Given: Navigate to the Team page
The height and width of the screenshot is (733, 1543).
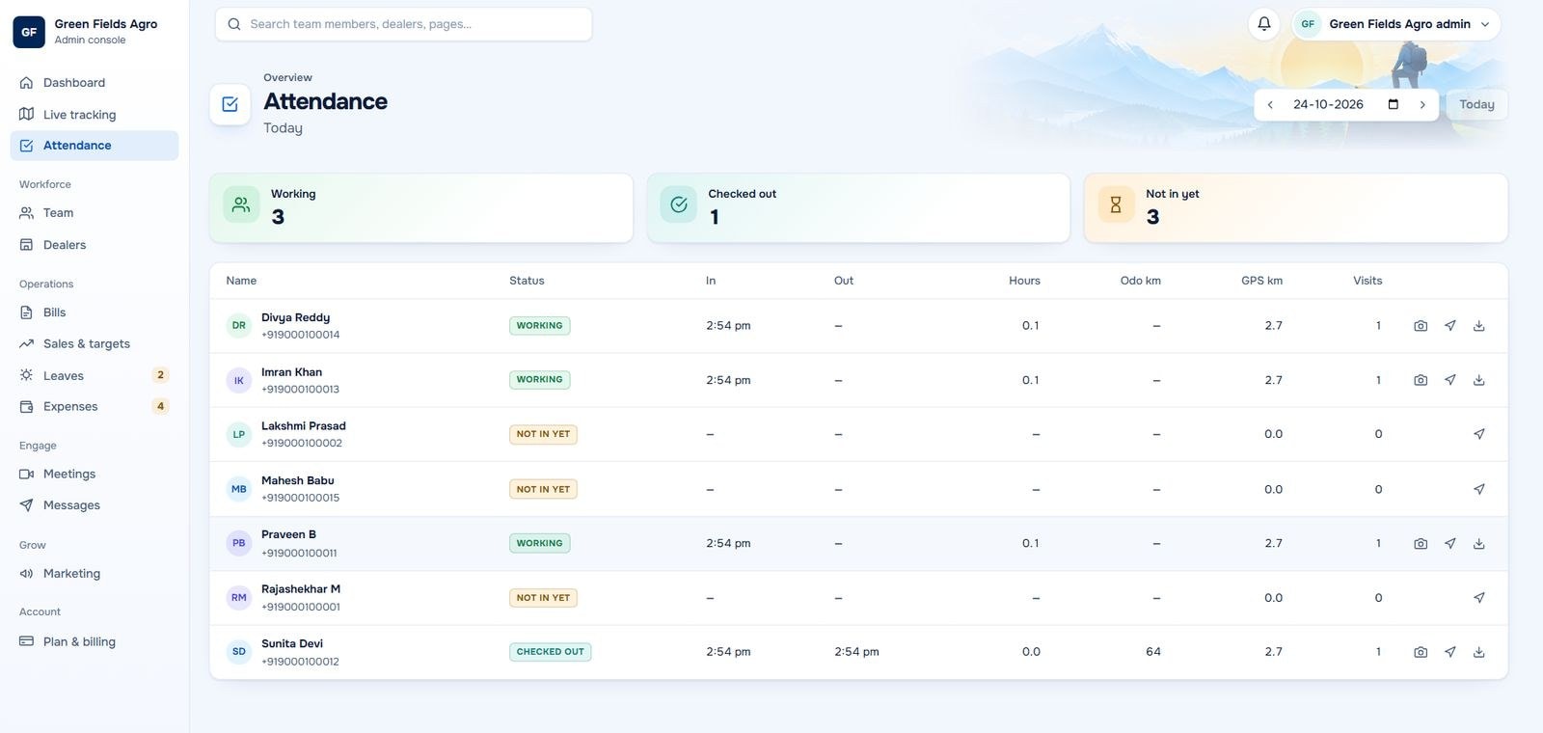Looking at the screenshot, I should point(95,213).
